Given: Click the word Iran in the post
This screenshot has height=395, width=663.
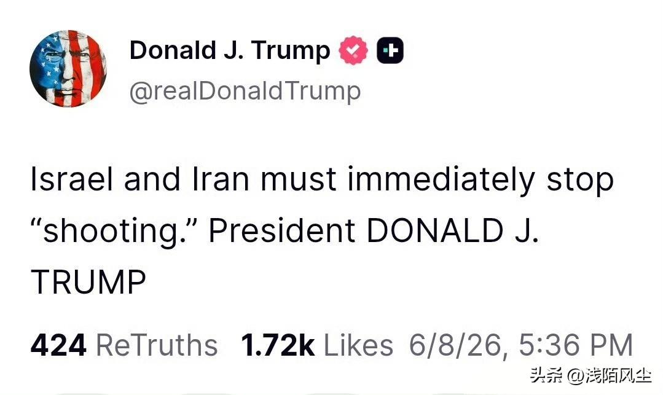Looking at the screenshot, I should [x=221, y=179].
